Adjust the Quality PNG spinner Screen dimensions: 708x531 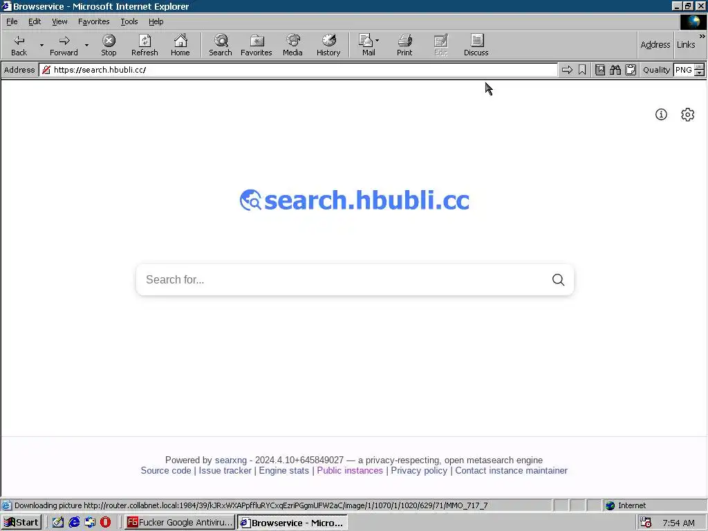(x=699, y=70)
